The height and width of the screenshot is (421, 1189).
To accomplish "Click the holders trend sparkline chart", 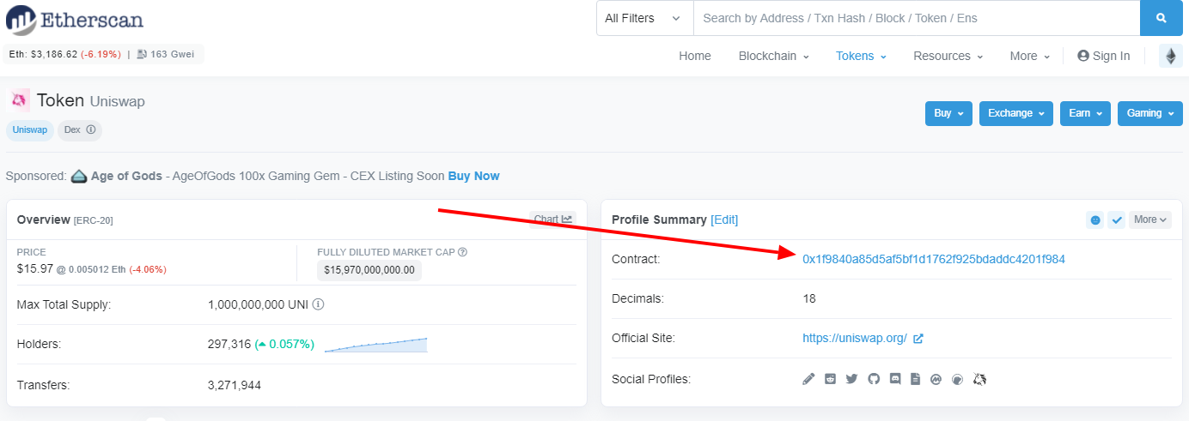I will 375,345.
